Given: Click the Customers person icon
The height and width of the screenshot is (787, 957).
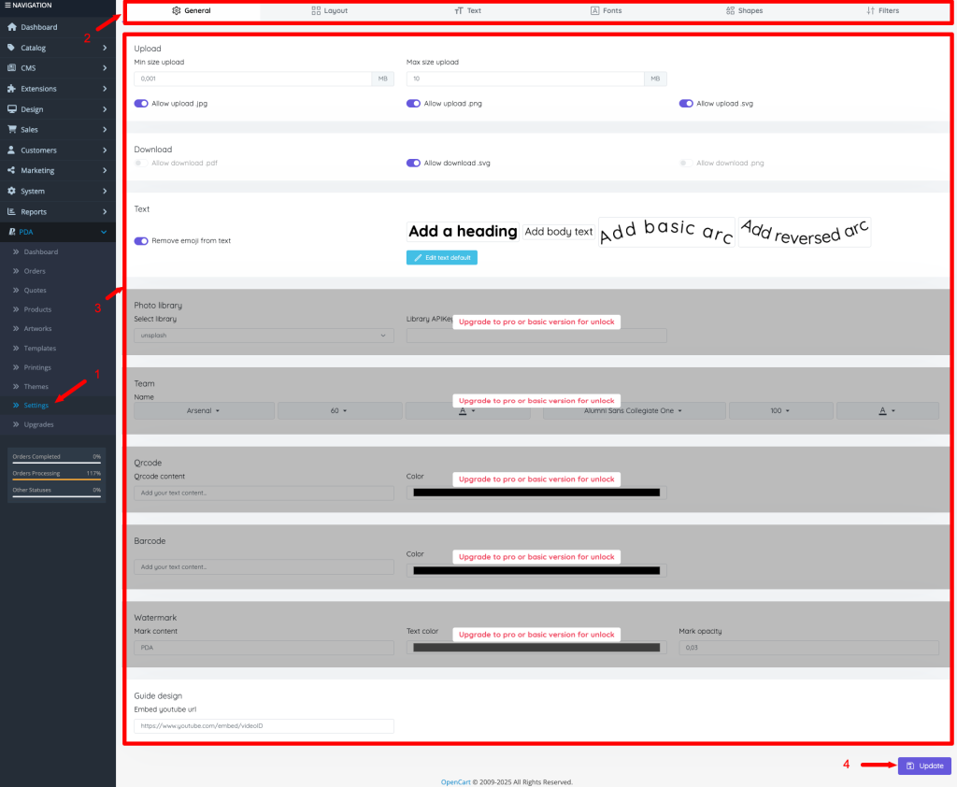Looking at the screenshot, I should pos(11,150).
